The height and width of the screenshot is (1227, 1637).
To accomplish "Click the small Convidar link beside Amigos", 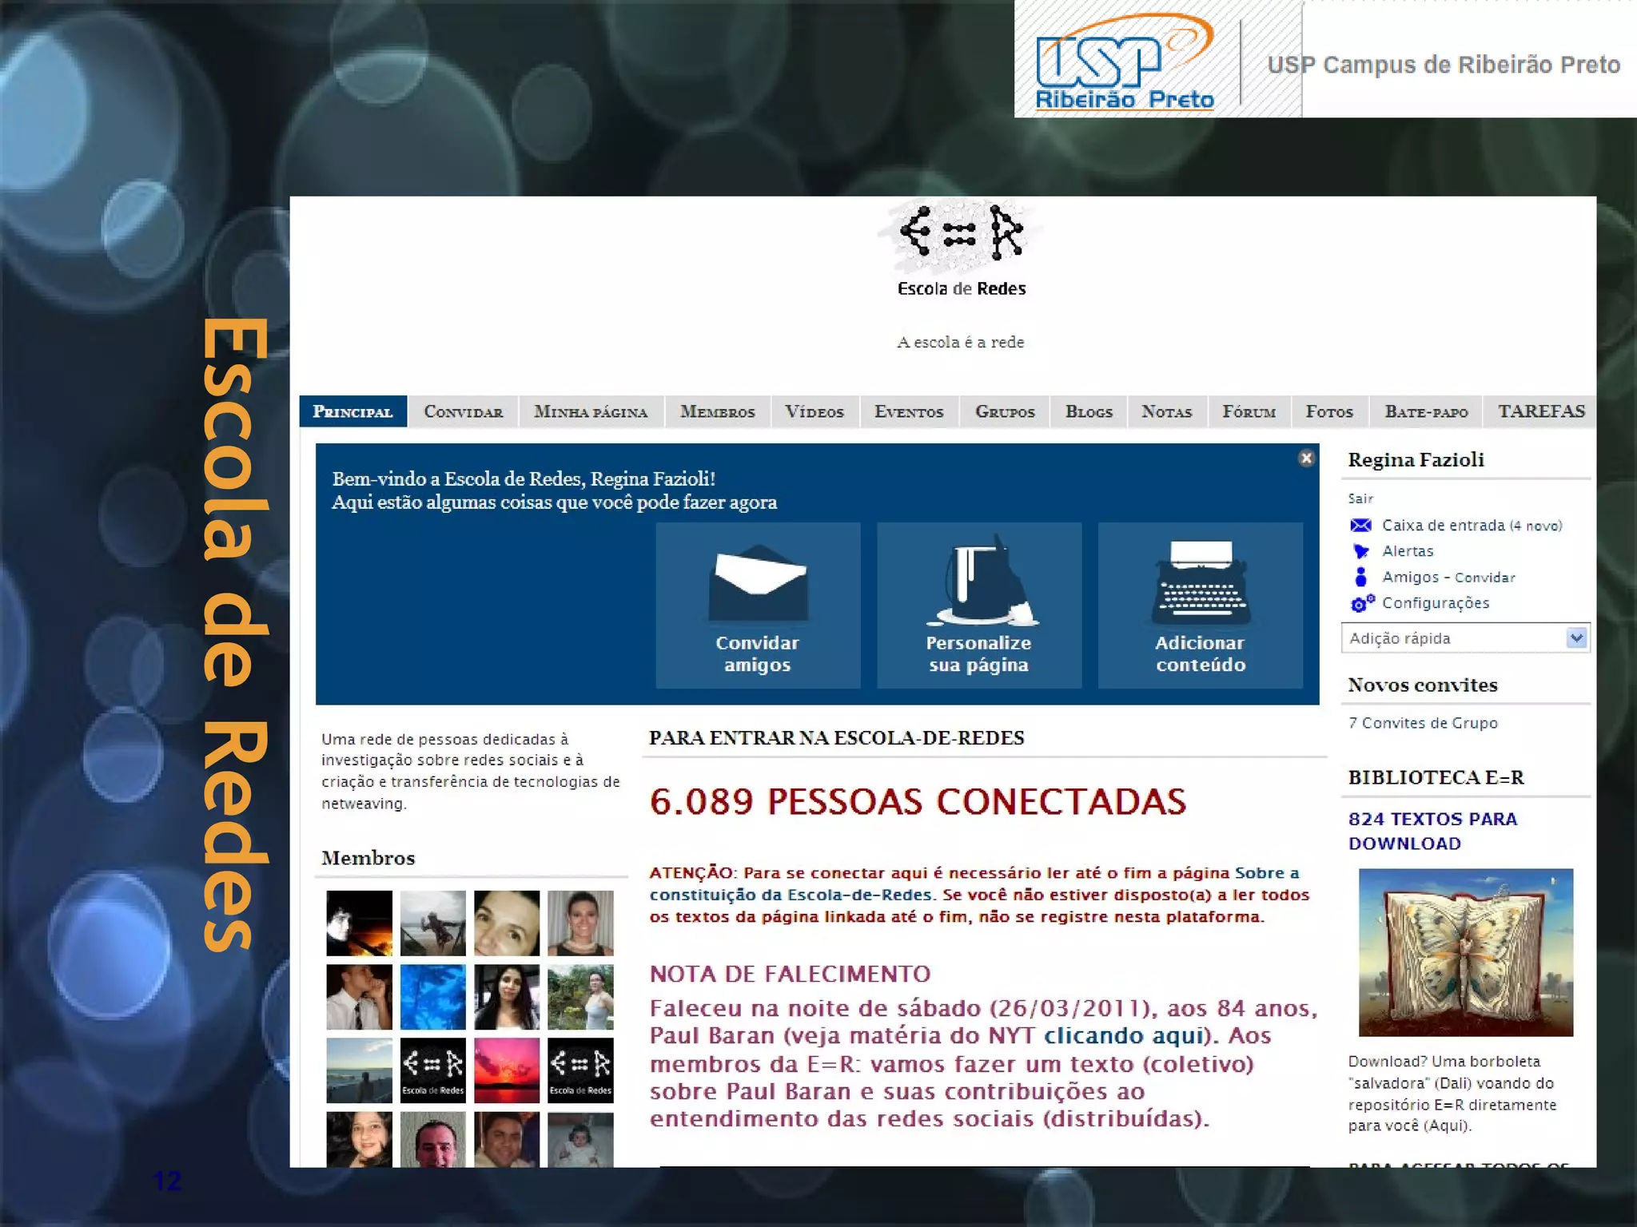I will point(1485,578).
